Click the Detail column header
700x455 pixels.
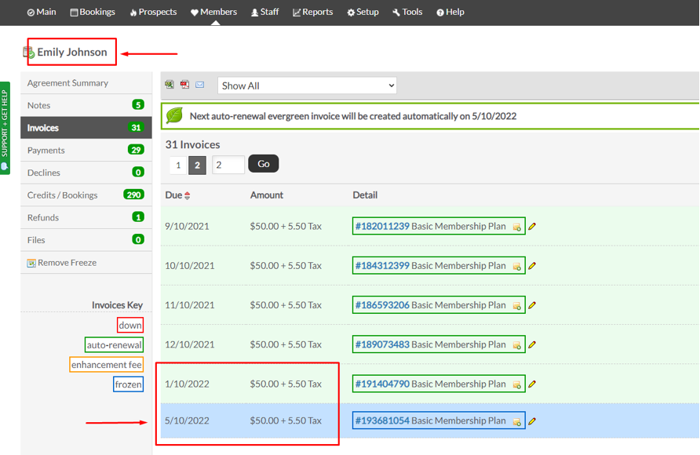[x=365, y=195]
